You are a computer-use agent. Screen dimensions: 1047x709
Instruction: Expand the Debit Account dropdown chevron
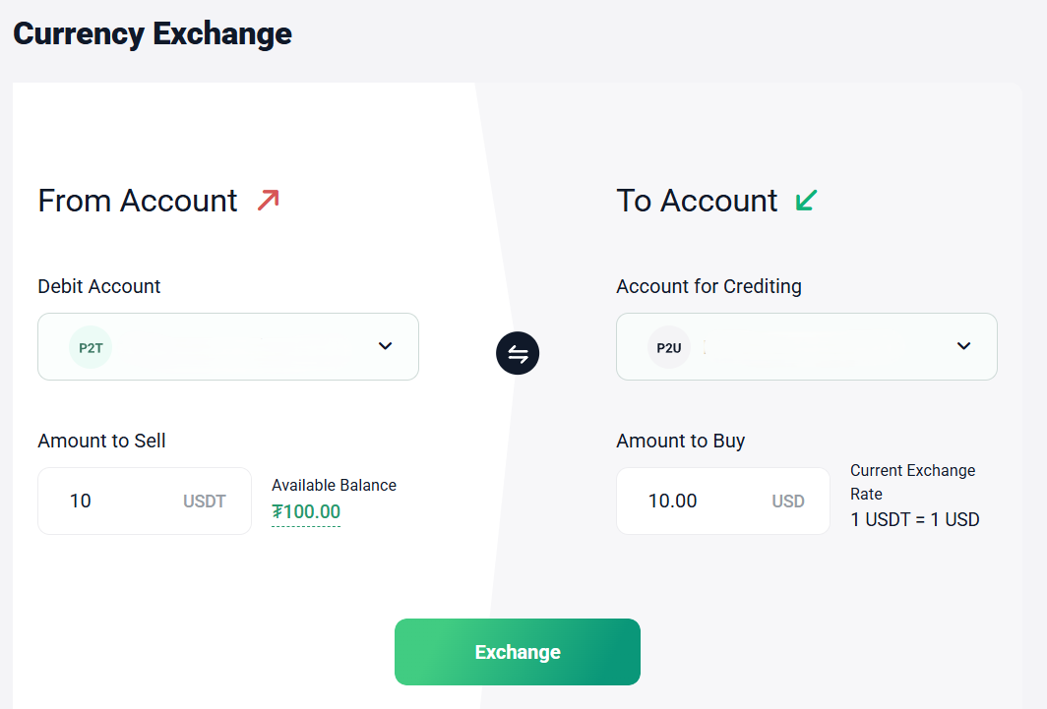(x=386, y=346)
